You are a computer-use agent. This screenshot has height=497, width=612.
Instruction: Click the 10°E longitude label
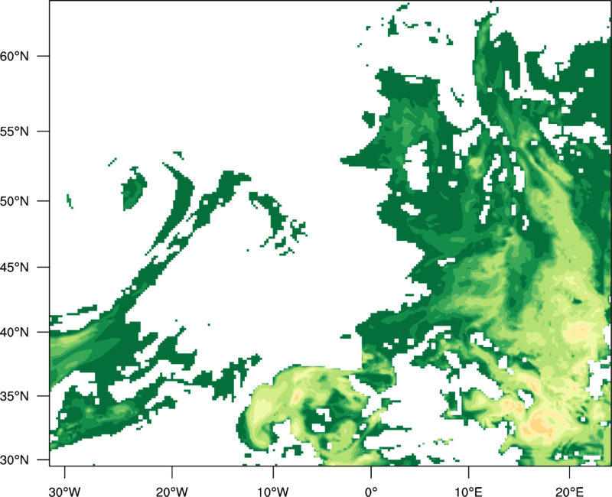468,492
